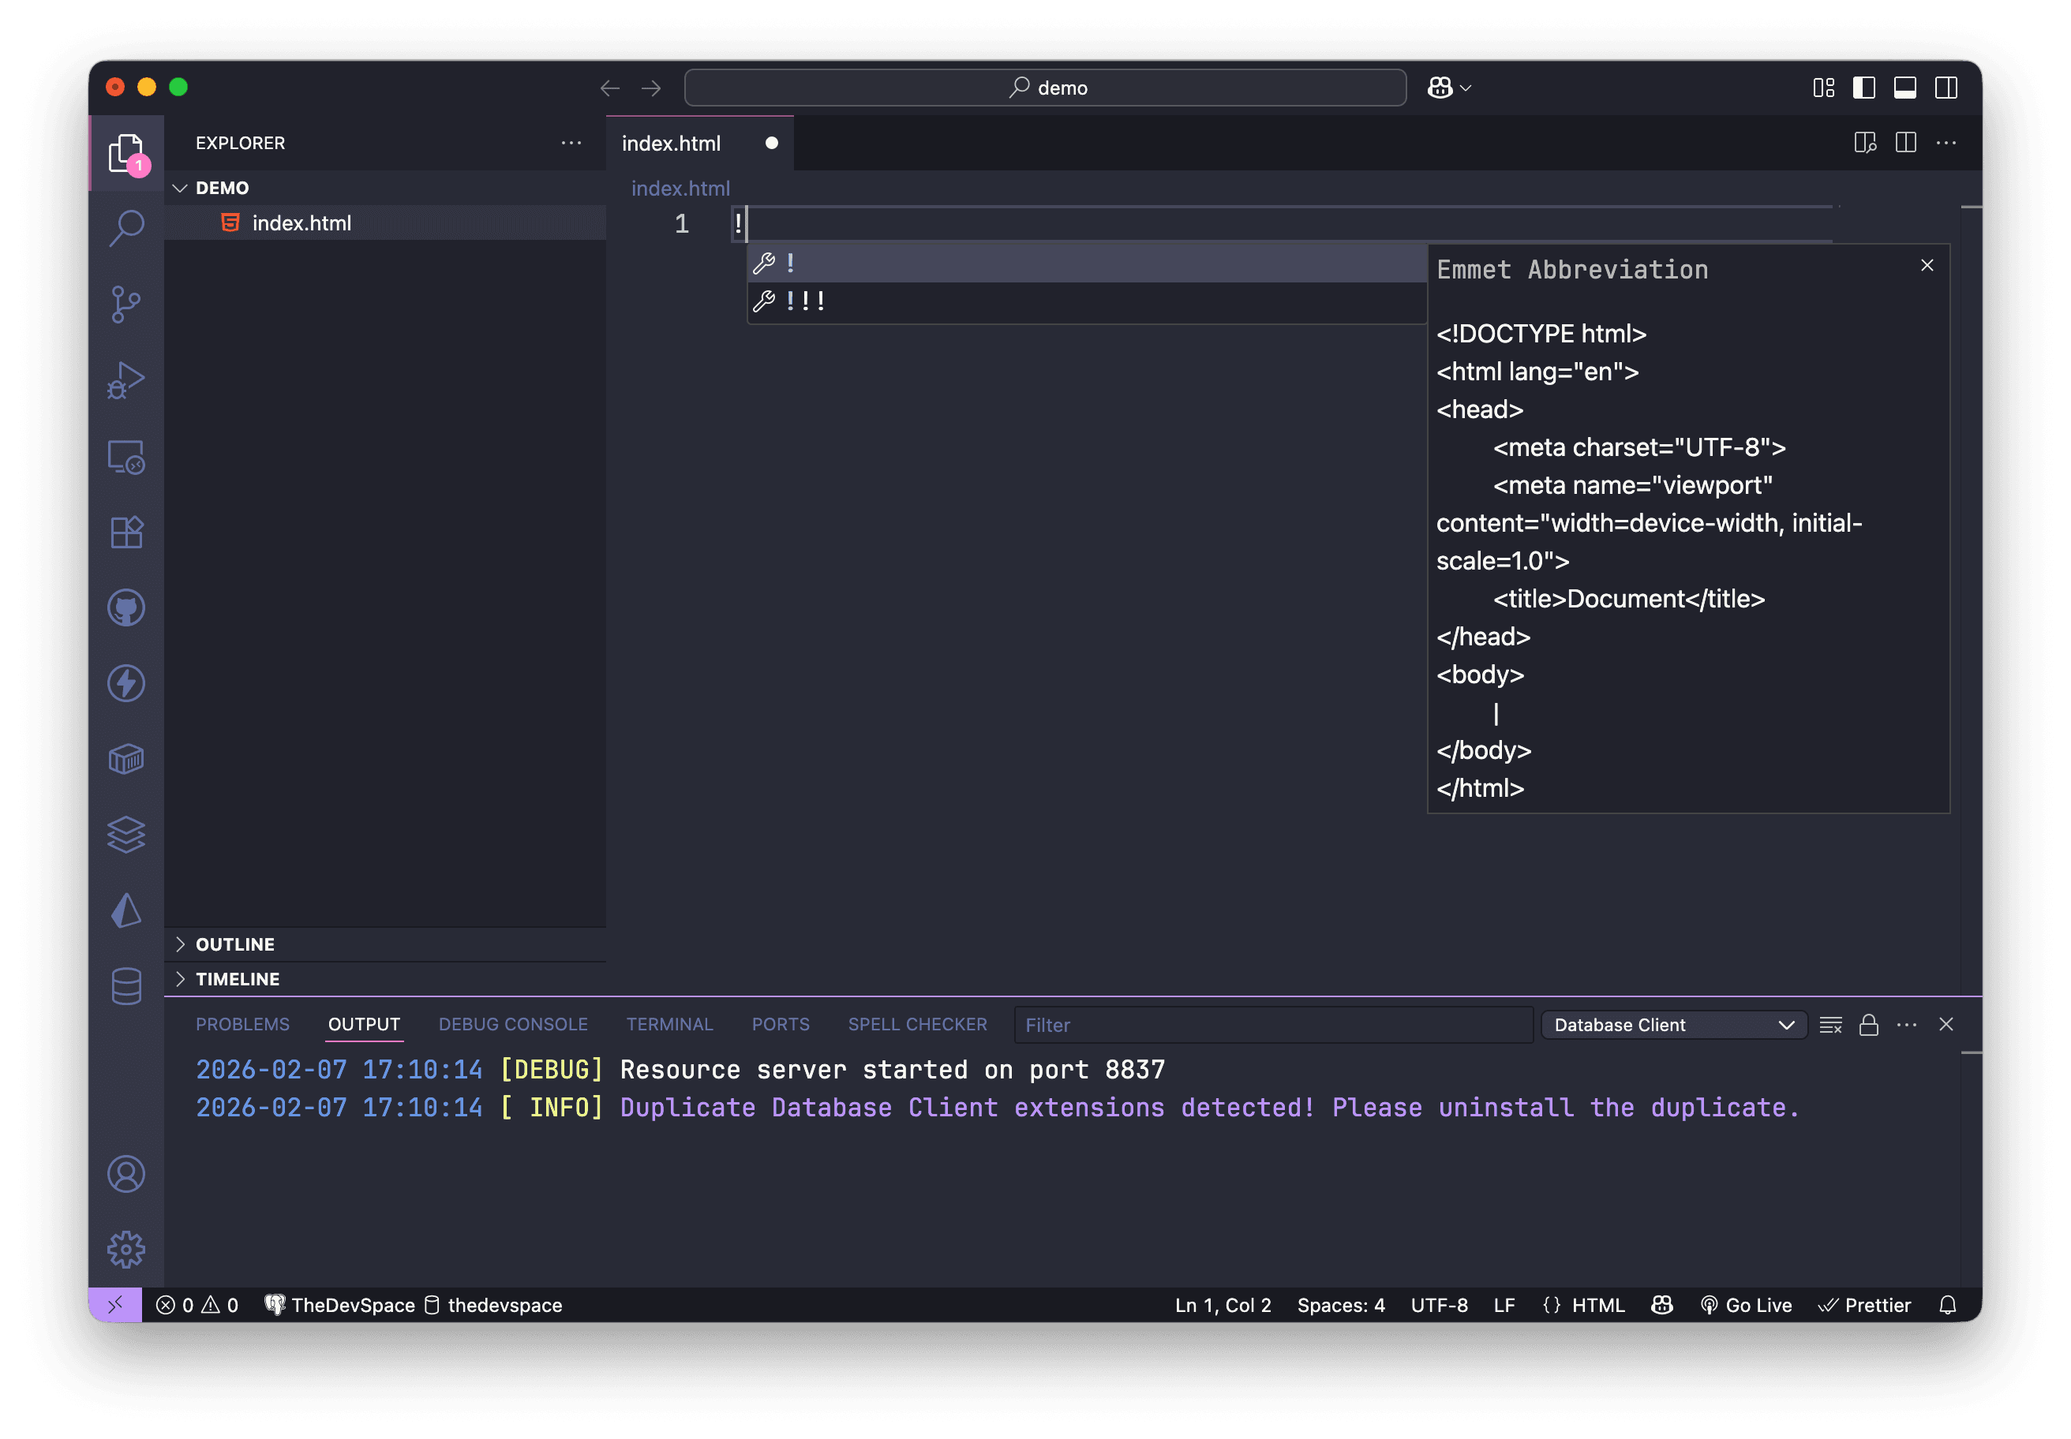Lock the output panel scrolling

(x=1868, y=1024)
